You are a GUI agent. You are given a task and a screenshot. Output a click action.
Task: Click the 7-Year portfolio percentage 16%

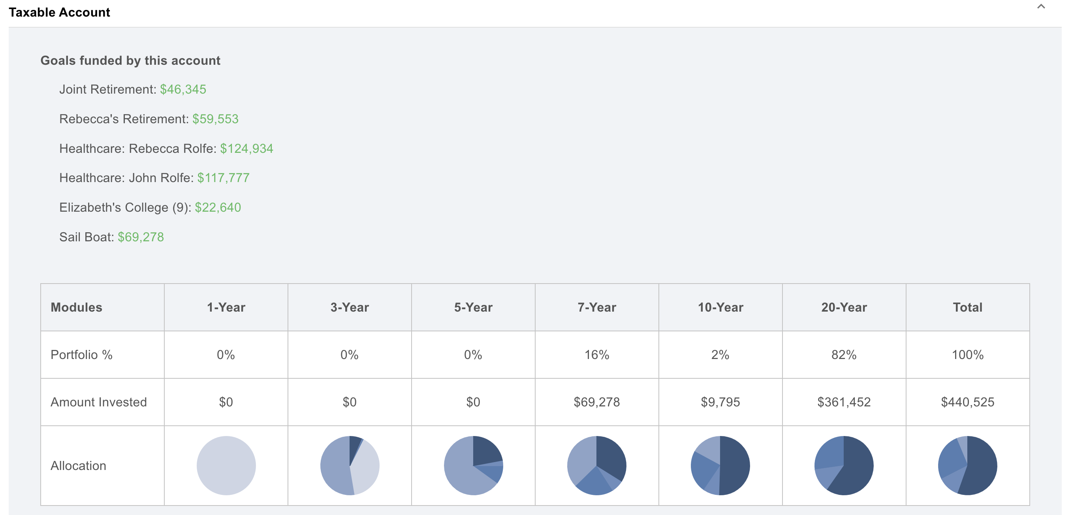(596, 355)
